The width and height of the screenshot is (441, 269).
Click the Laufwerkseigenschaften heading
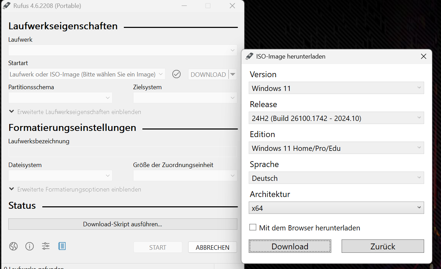tap(63, 26)
